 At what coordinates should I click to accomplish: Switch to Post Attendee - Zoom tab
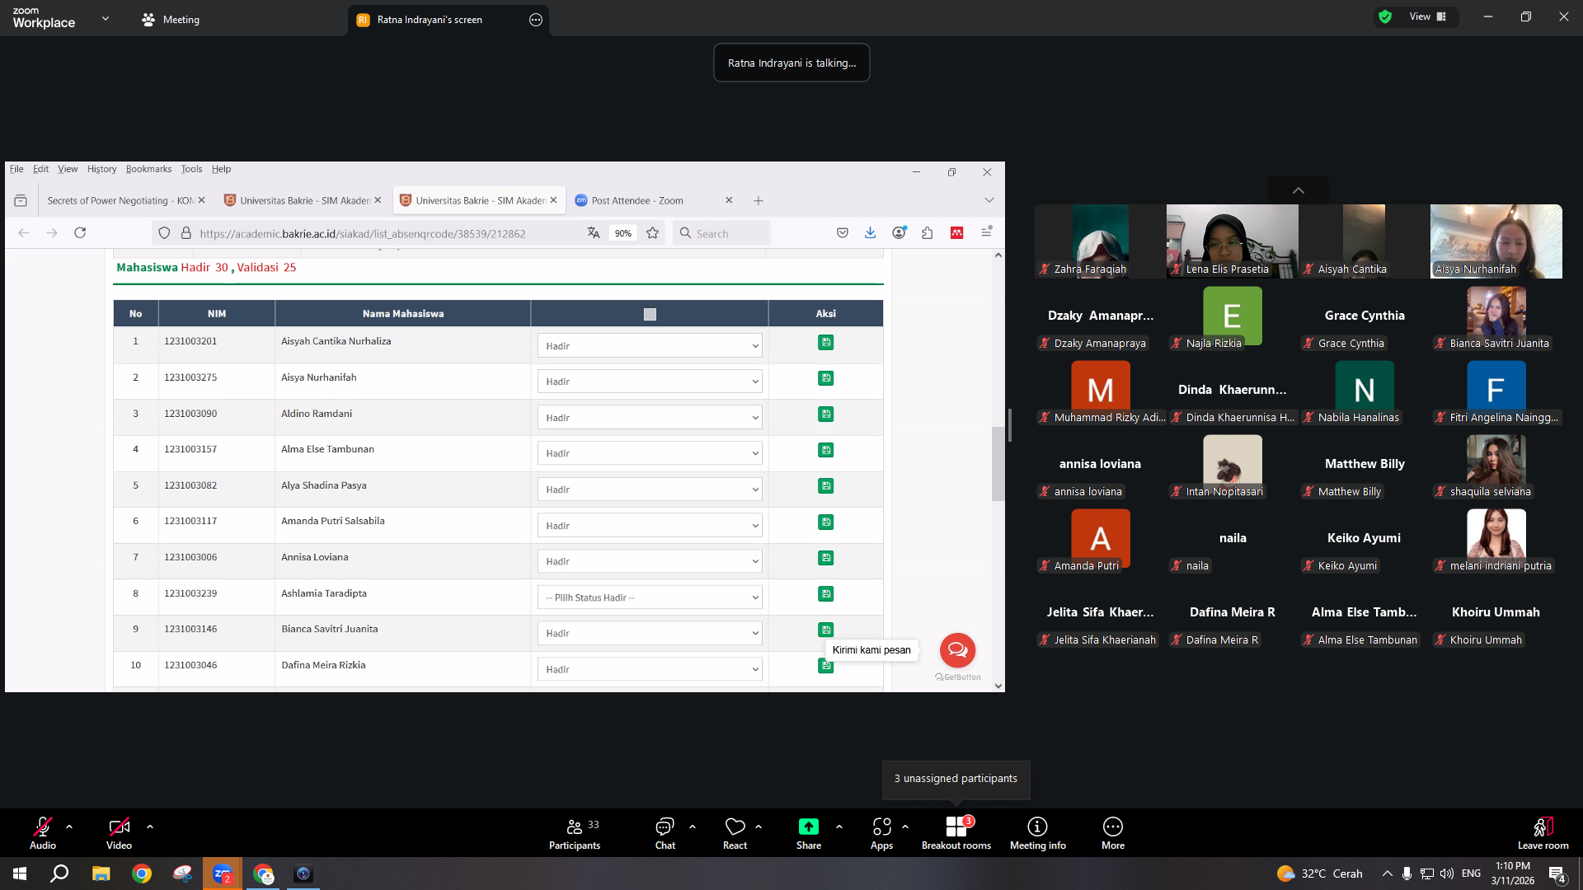click(637, 200)
